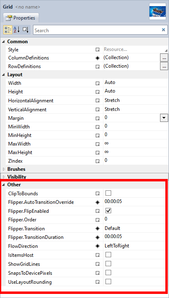Screen dimensions: 169x298
Task: Uncheck the Flipper.FlipEnabled checkbox
Action: point(108,211)
